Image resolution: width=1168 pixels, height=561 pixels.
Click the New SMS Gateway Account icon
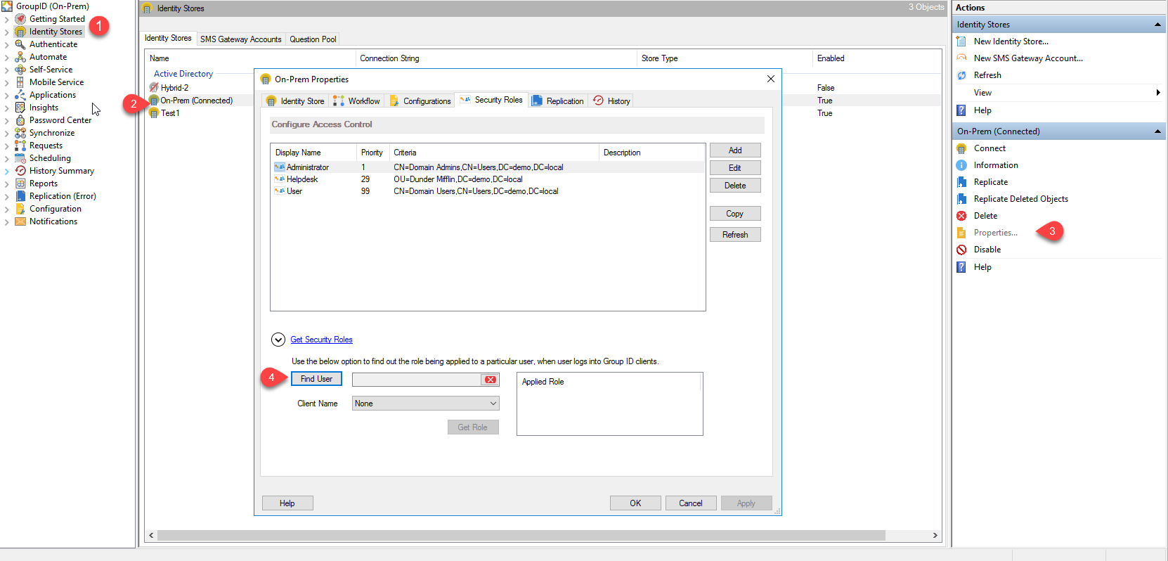pos(961,58)
